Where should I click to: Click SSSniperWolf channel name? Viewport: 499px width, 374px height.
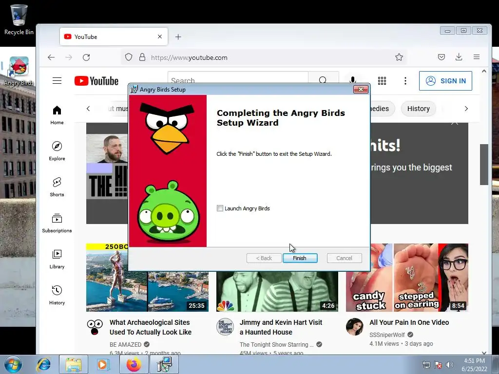(x=387, y=335)
